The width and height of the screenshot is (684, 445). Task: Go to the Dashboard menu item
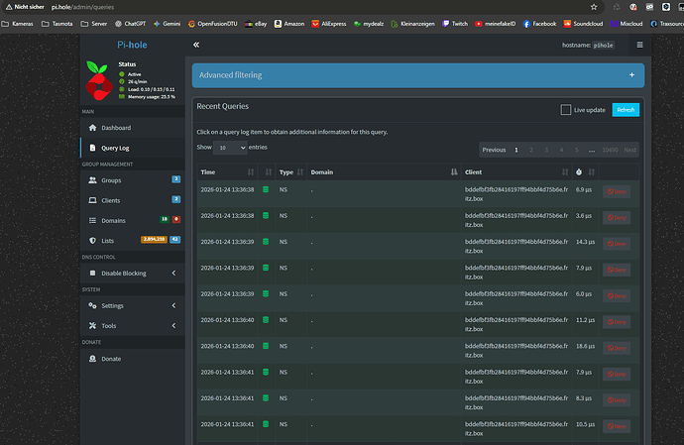(133, 128)
